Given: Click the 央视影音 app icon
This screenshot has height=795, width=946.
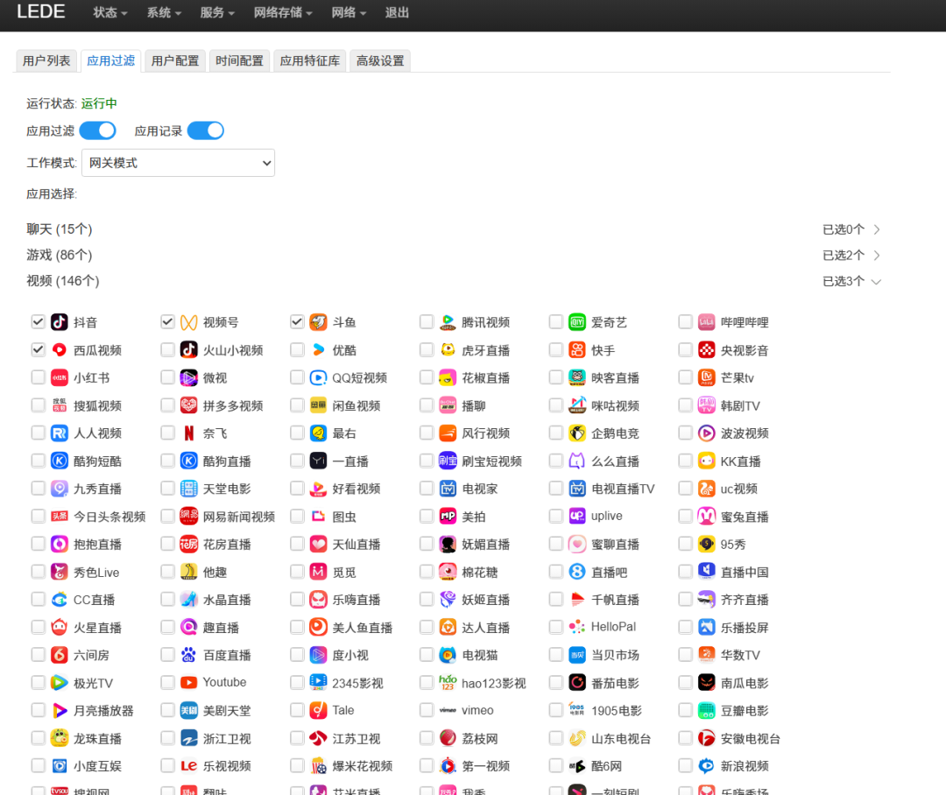Looking at the screenshot, I should pyautogui.click(x=707, y=349).
